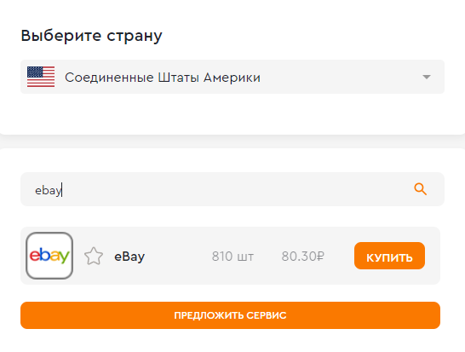This screenshot has width=465, height=352.
Task: Click the 810 шт availability count
Action: pos(232,257)
